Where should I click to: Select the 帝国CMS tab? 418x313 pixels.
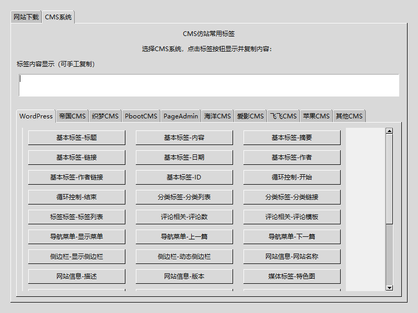coord(72,116)
